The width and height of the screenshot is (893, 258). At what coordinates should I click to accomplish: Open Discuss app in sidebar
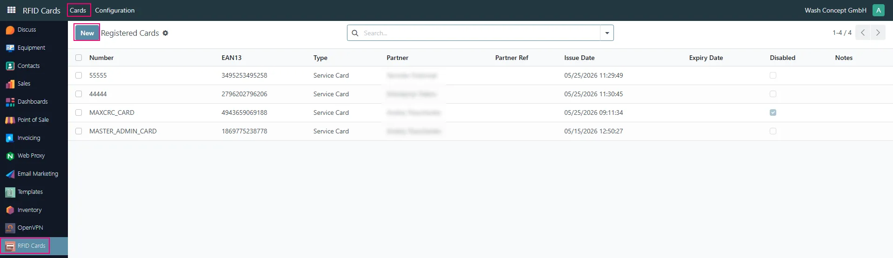(x=34, y=30)
